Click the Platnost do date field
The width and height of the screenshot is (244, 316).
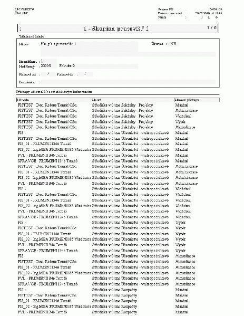pos(85,74)
